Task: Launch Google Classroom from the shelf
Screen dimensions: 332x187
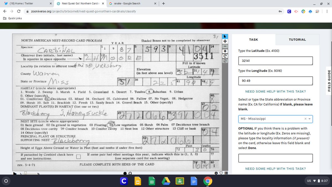Action: click(180, 181)
